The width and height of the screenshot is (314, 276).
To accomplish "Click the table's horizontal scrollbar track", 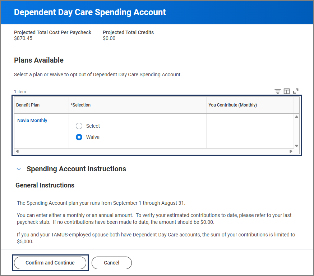I will [154, 151].
